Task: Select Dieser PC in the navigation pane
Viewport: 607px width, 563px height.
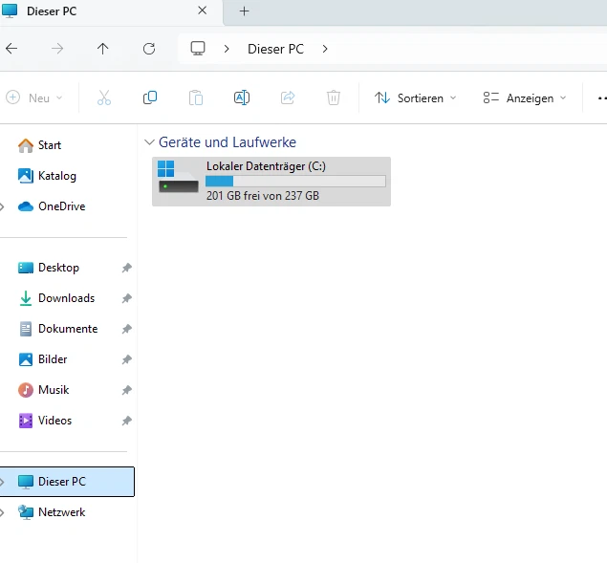Action: (67, 482)
